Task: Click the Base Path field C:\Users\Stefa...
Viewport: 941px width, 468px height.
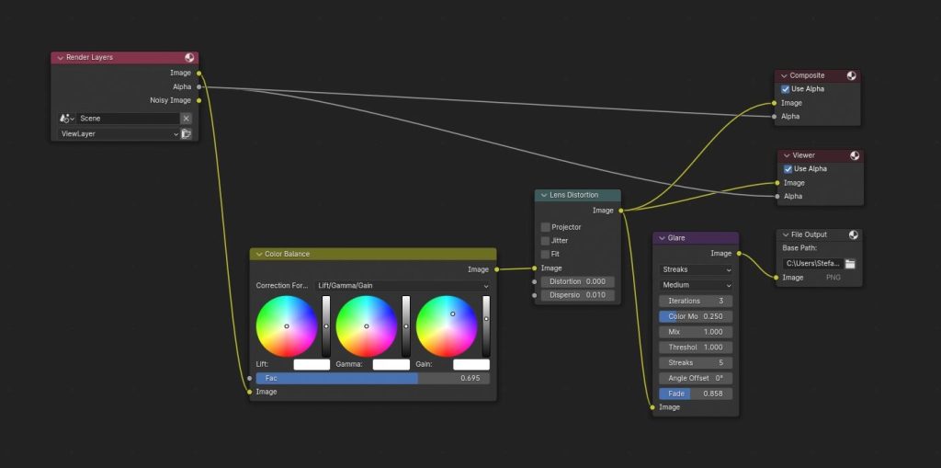Action: 812,264
